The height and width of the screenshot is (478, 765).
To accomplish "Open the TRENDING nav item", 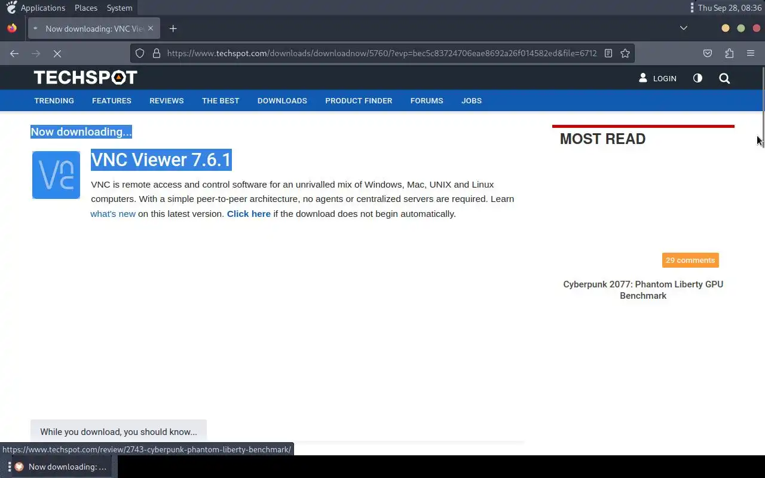I will (54, 100).
